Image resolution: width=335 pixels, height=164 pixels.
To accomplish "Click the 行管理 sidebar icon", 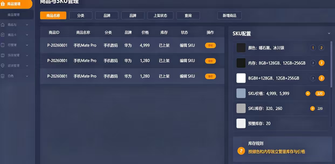I will click(x=3, y=45).
